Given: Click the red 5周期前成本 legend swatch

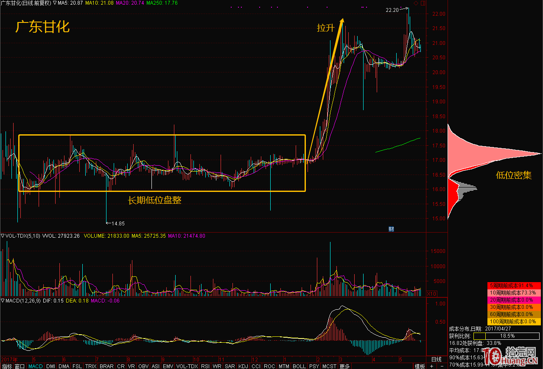Looking at the screenshot, I should point(514,286).
